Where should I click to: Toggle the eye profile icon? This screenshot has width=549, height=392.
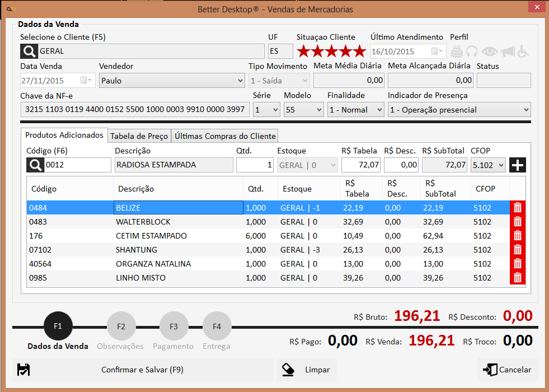click(x=490, y=52)
